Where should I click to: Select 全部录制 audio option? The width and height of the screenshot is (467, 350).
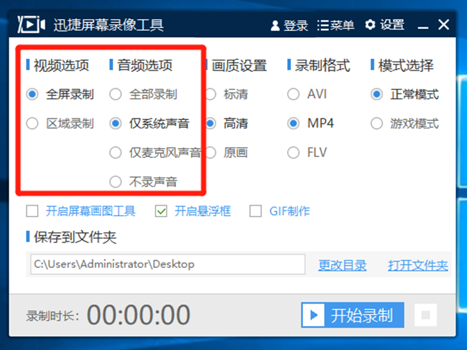[115, 94]
